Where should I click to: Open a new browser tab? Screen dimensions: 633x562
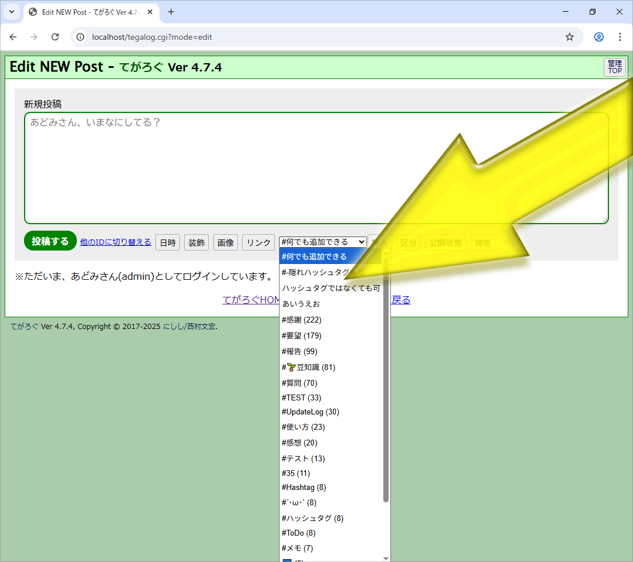[171, 12]
